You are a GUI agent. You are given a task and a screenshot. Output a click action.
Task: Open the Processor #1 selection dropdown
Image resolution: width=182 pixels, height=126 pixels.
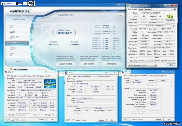click(x=23, y=115)
